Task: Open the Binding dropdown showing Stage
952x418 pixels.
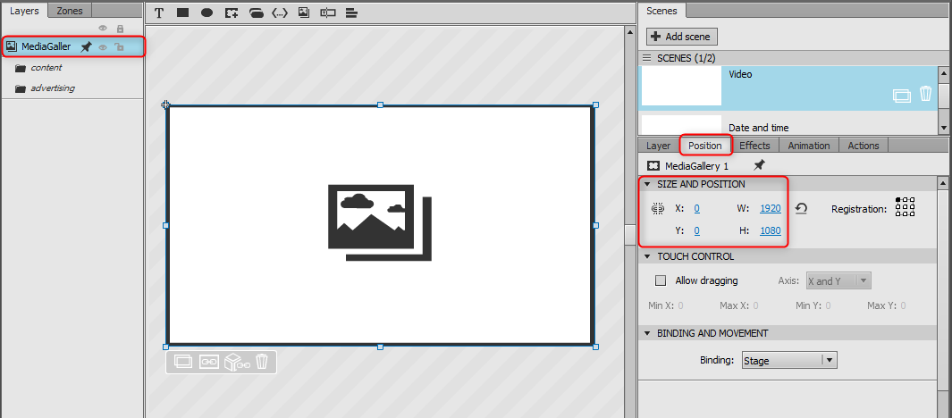Action: [x=789, y=360]
